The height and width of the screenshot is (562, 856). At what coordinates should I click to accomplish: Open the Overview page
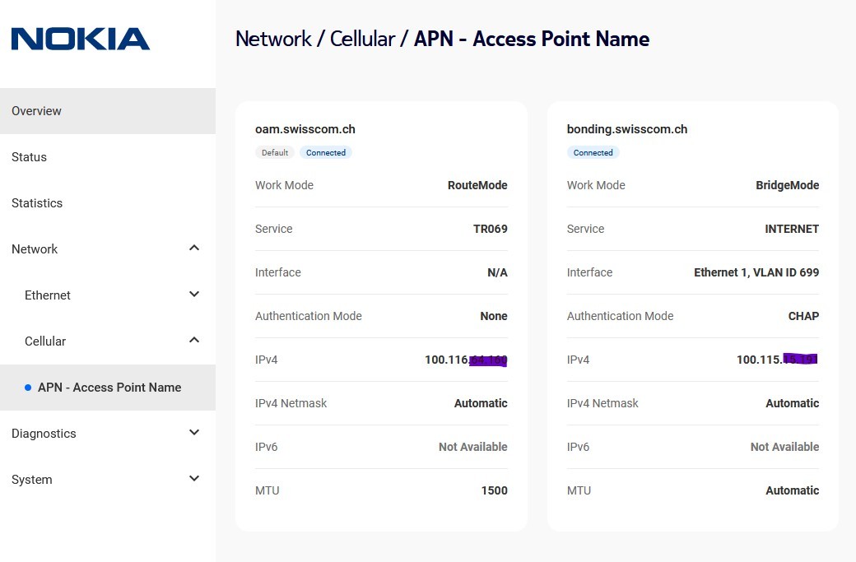pyautogui.click(x=37, y=111)
